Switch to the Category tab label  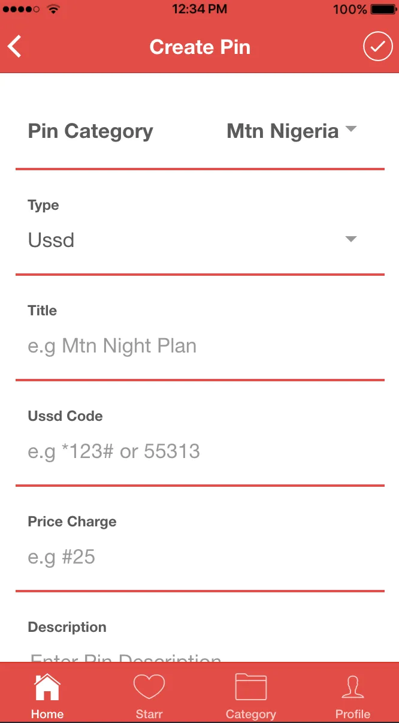250,714
